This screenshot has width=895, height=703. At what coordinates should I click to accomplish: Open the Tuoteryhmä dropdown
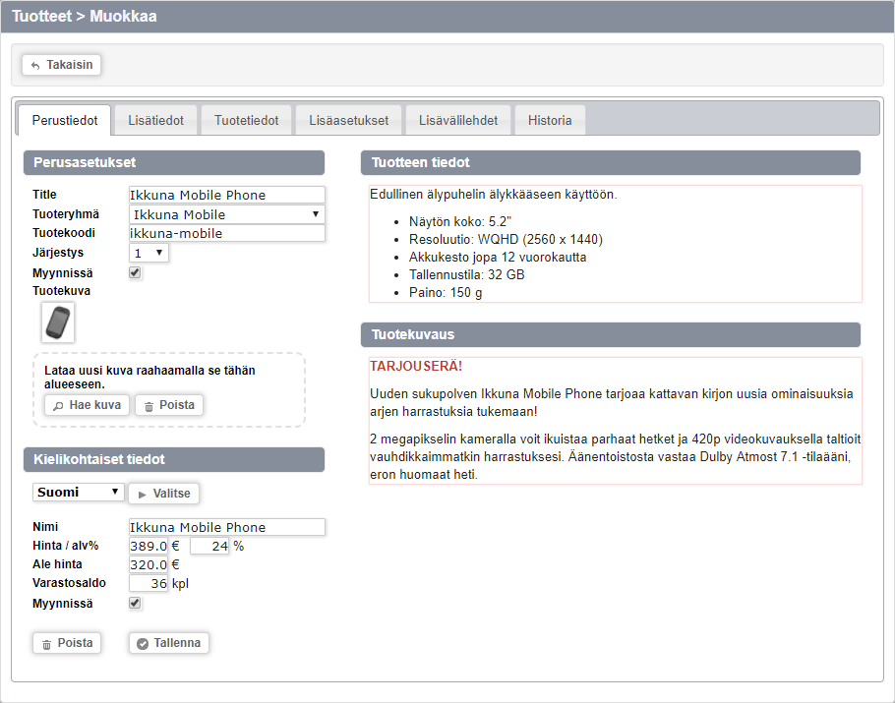(x=226, y=214)
